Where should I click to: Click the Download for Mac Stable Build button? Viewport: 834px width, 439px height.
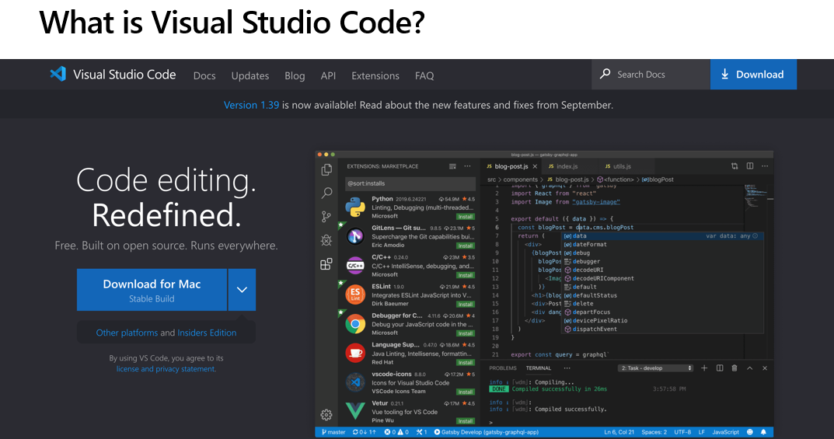tap(152, 290)
